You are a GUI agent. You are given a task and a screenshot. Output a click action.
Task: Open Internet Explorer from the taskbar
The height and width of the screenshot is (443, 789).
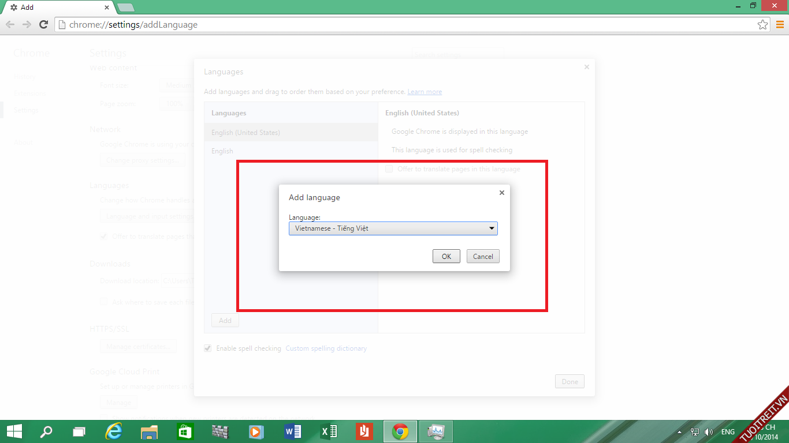pos(114,431)
